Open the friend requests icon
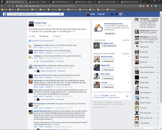This screenshot has width=162, height=130. click(x=112, y=14)
